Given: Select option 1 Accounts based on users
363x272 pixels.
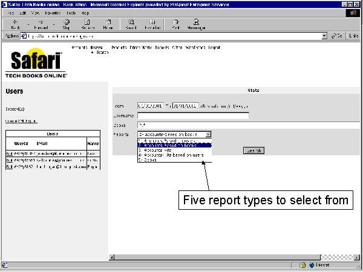Looking at the screenshot, I should [175, 141].
